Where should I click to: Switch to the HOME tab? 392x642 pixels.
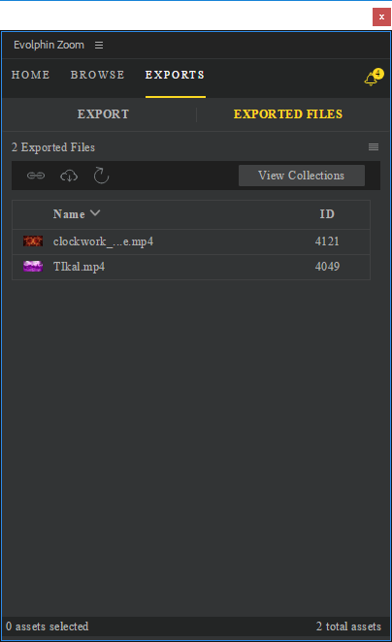31,75
